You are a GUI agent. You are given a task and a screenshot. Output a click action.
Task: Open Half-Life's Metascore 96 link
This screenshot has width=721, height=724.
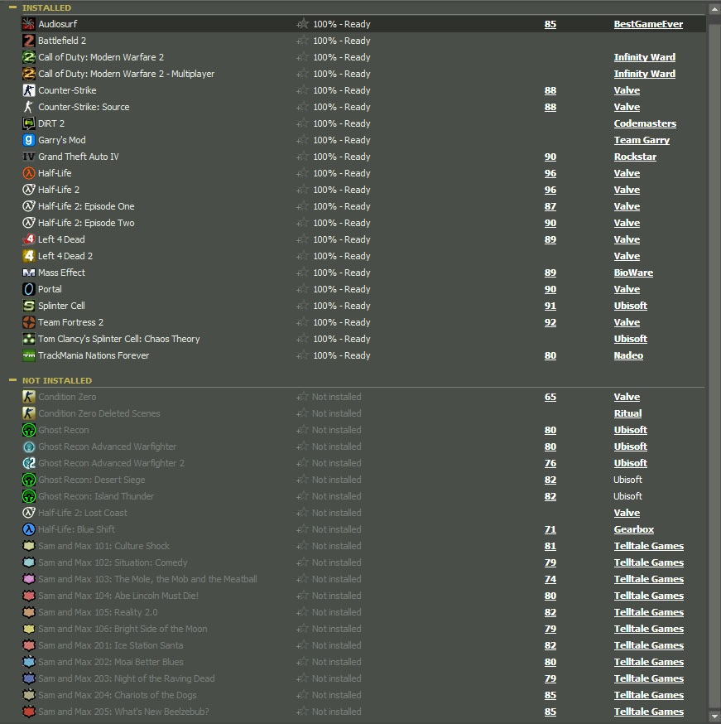pyautogui.click(x=550, y=173)
